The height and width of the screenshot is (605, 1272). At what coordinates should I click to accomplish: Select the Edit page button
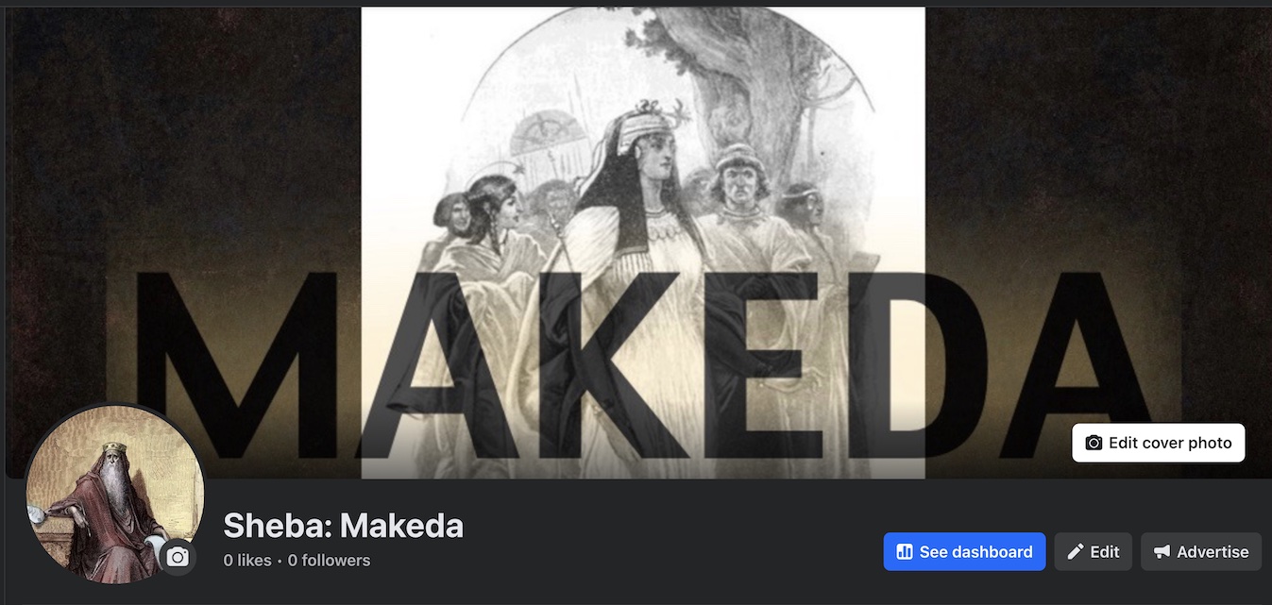1093,552
